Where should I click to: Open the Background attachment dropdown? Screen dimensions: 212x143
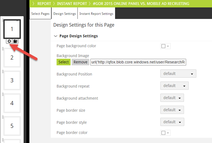tap(172, 98)
